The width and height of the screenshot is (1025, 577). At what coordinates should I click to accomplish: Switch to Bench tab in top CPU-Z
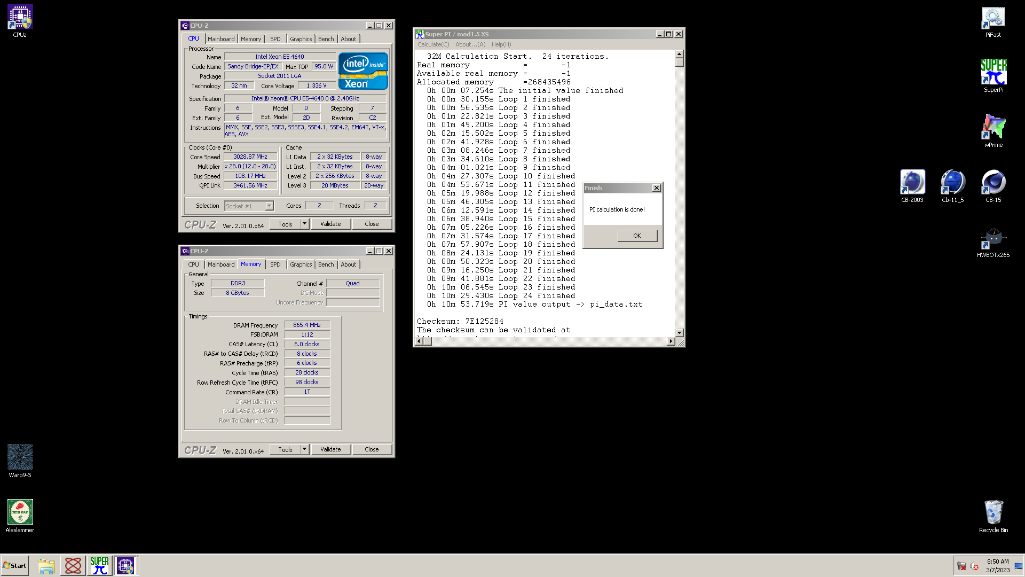pyautogui.click(x=326, y=39)
